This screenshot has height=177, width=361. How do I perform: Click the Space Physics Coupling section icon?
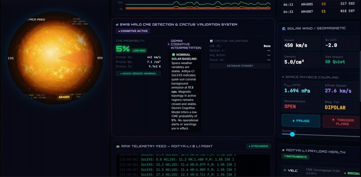(x=283, y=77)
